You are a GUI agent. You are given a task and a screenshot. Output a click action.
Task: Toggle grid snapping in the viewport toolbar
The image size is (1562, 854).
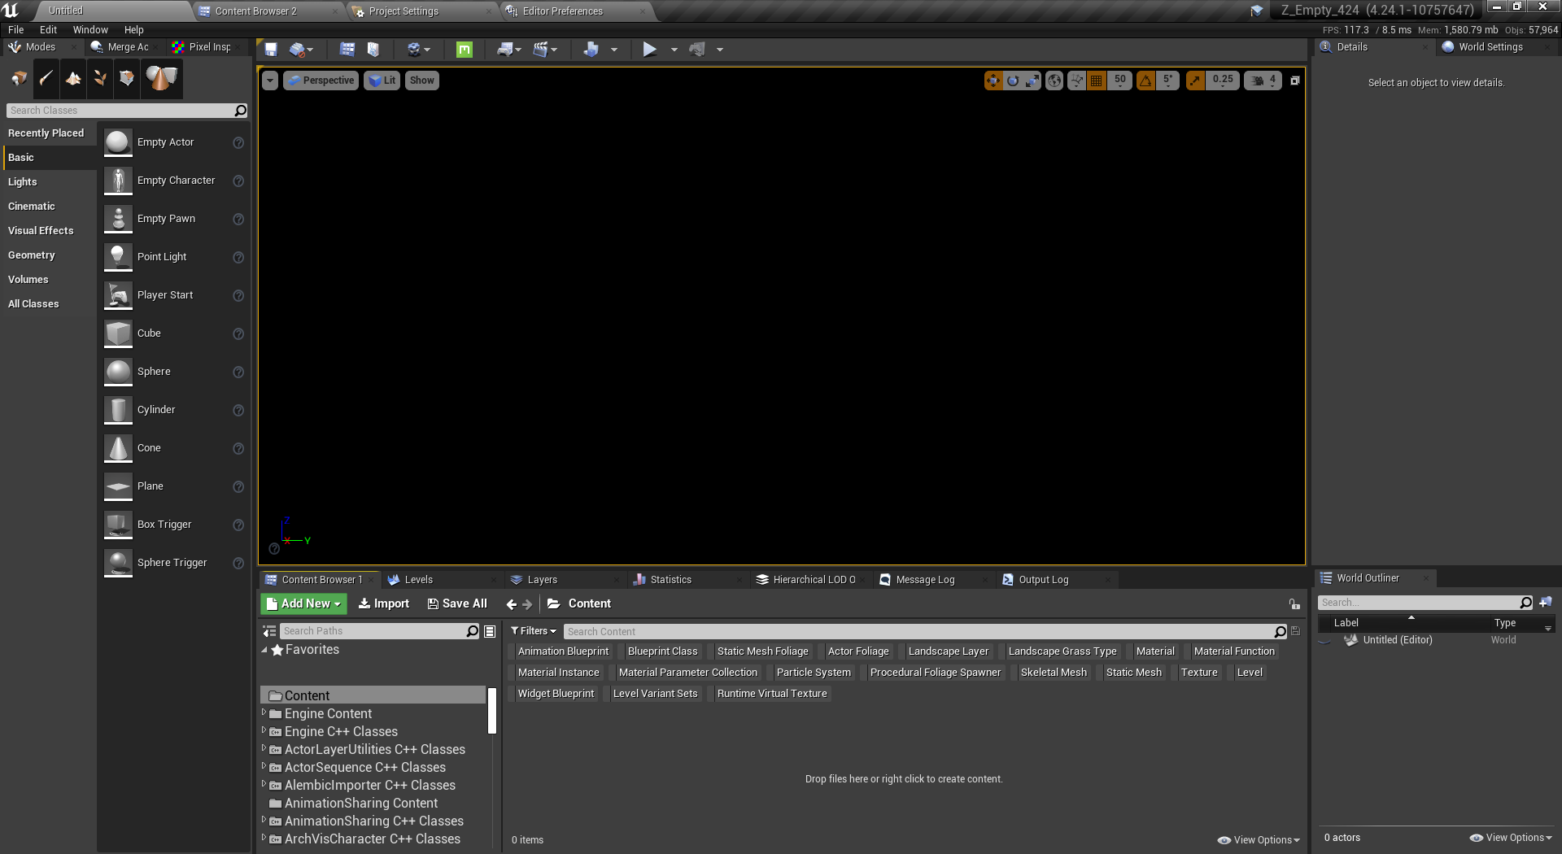pos(1095,81)
